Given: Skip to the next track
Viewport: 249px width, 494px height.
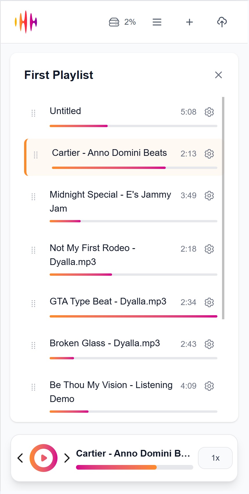Looking at the screenshot, I should (67, 458).
